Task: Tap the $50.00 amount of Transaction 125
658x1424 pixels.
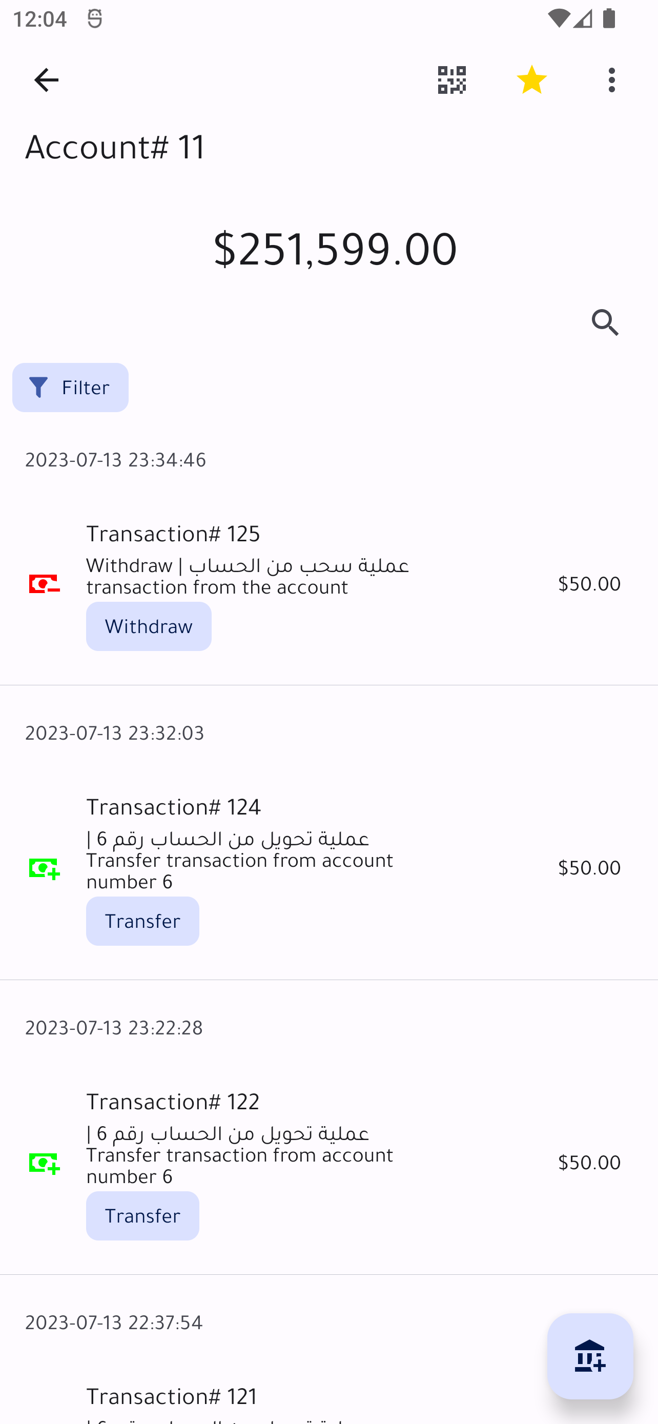Action: click(x=589, y=584)
